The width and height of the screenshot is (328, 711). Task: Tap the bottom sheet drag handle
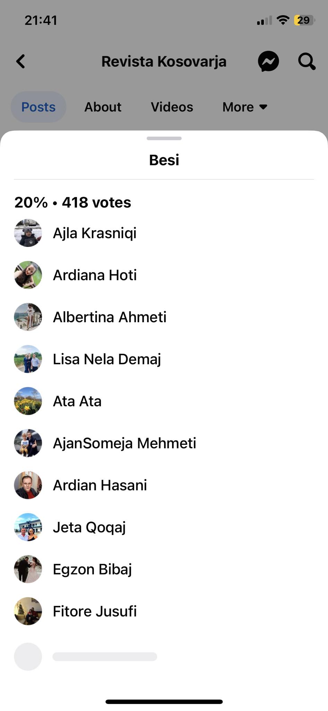point(164,138)
